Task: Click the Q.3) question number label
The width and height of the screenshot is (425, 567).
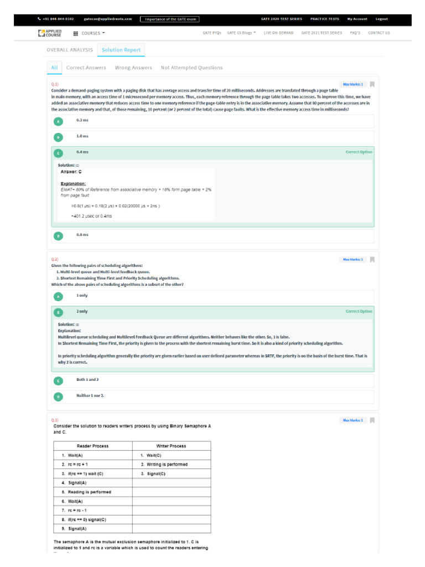Action: pos(55,420)
